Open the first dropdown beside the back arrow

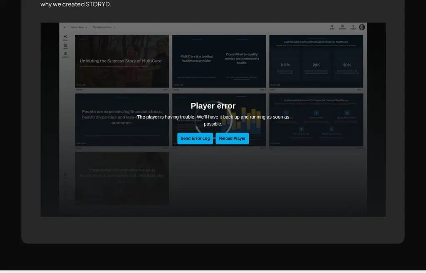tap(79, 27)
